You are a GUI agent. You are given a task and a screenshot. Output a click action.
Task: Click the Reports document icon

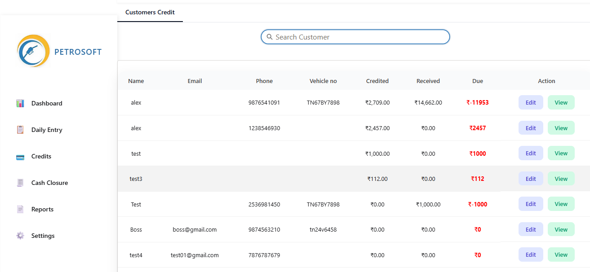[x=20, y=209]
